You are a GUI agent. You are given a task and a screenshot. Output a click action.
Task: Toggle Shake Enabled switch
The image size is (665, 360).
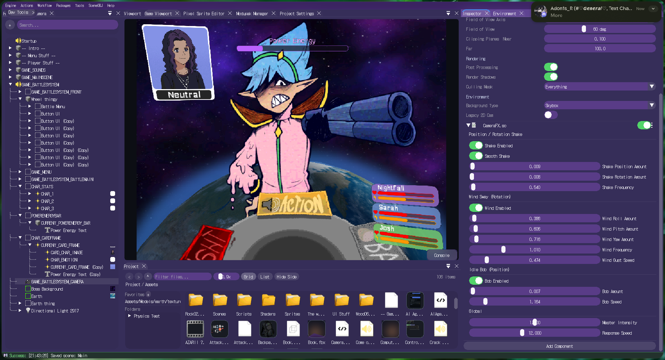pyautogui.click(x=476, y=145)
